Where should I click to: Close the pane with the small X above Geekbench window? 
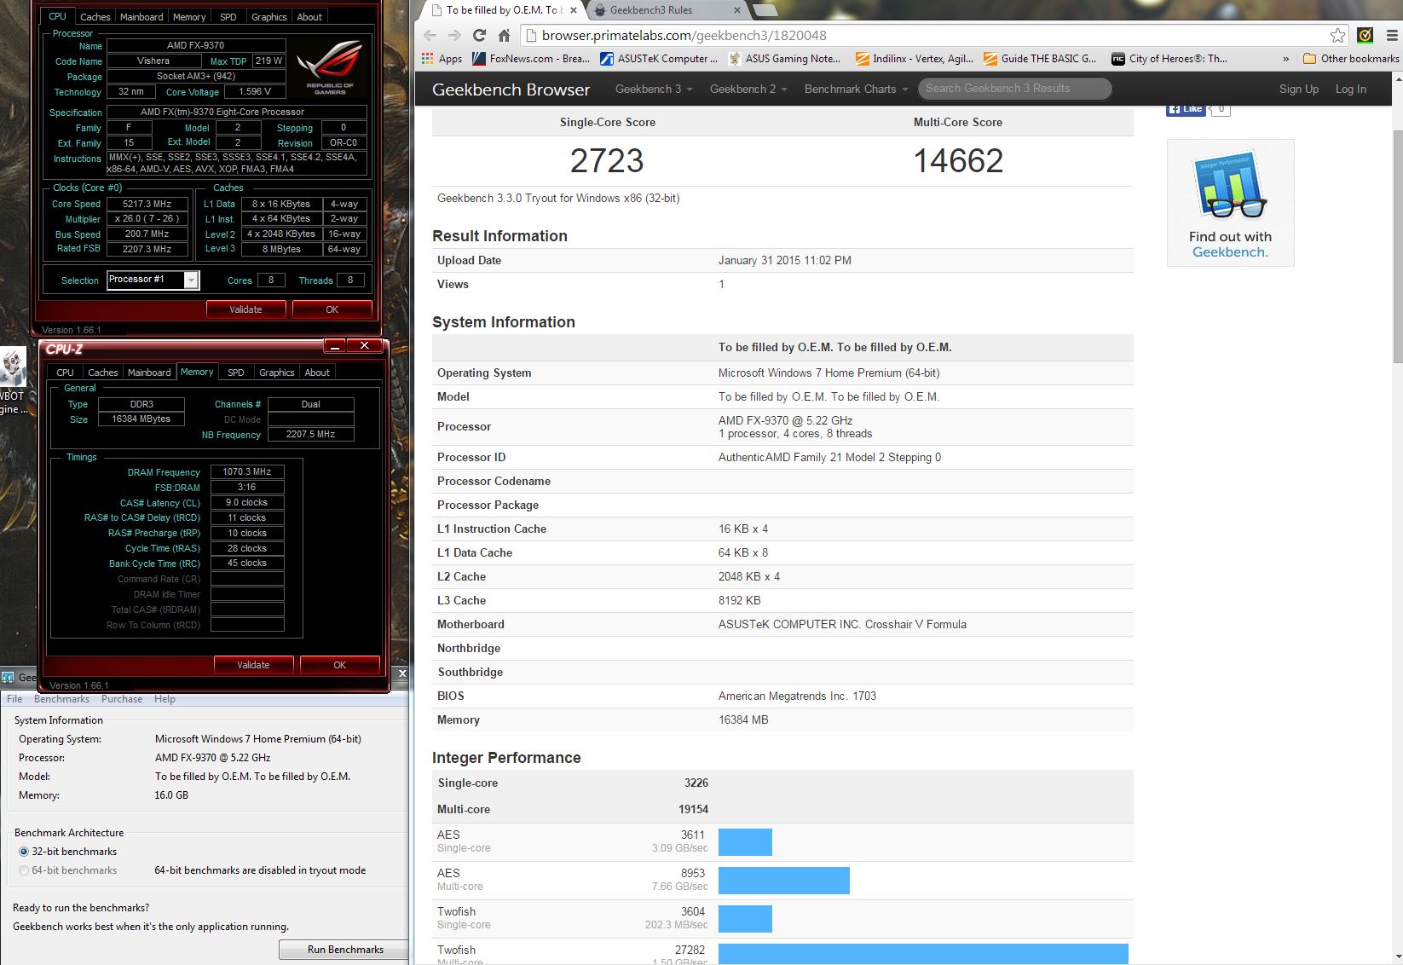402,673
